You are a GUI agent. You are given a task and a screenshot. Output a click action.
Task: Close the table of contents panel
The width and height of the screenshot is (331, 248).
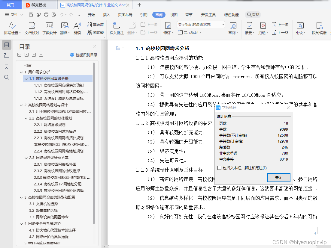94,46
